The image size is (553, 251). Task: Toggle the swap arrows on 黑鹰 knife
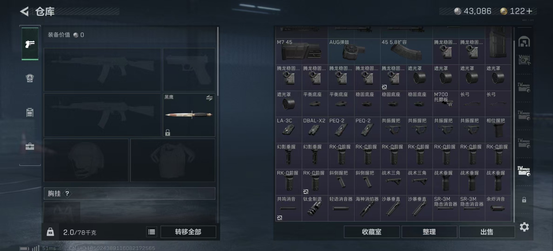coord(209,98)
